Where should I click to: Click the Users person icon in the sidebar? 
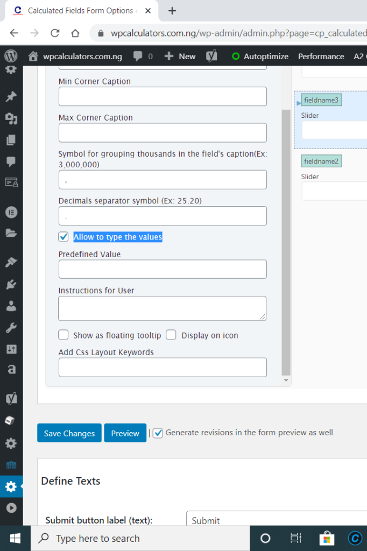[11, 305]
